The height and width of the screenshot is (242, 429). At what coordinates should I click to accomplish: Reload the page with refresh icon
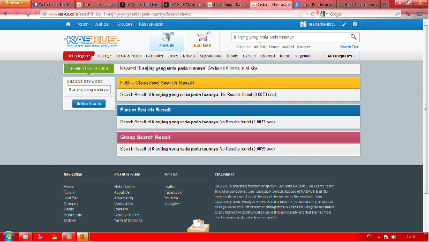click(x=313, y=14)
